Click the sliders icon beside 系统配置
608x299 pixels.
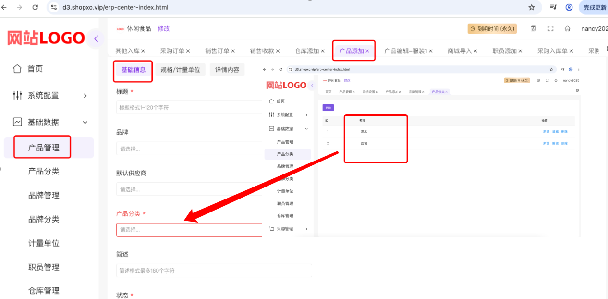pyautogui.click(x=17, y=95)
